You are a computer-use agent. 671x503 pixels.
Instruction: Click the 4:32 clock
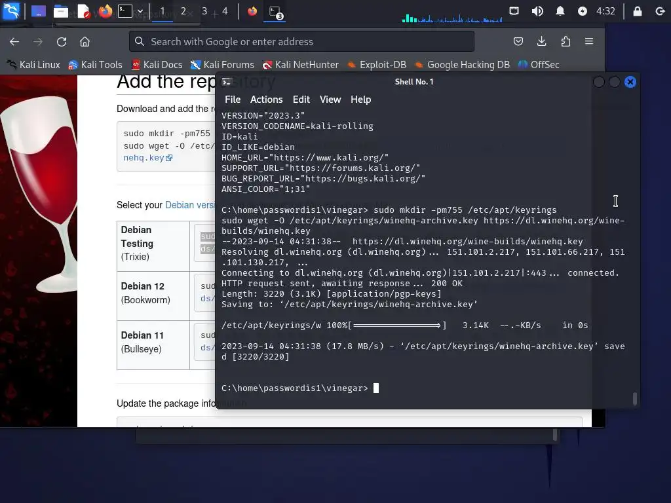tap(605, 11)
